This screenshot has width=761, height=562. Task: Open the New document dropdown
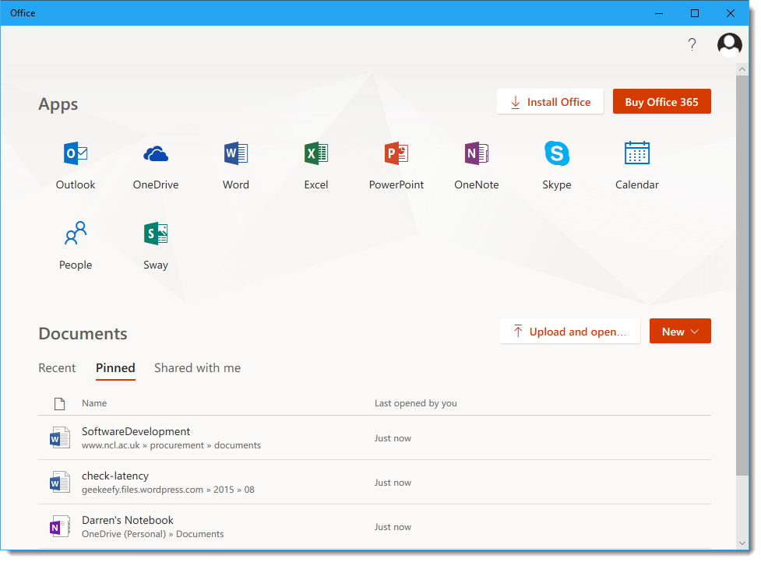click(x=679, y=331)
